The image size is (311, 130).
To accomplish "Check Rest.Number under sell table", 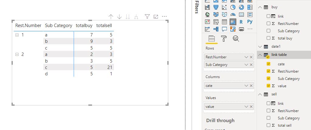I will click(268, 111).
